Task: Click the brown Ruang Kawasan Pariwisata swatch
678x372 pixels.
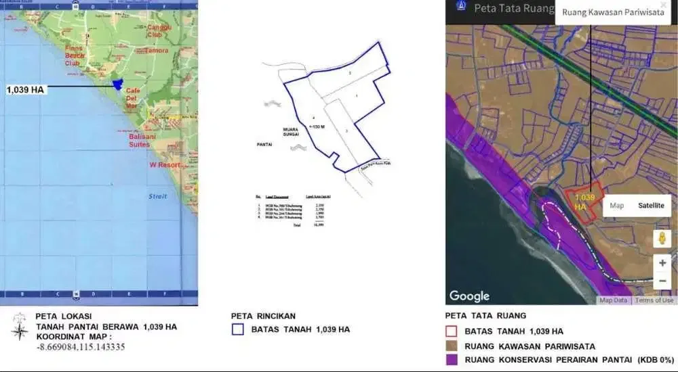Action: (452, 346)
